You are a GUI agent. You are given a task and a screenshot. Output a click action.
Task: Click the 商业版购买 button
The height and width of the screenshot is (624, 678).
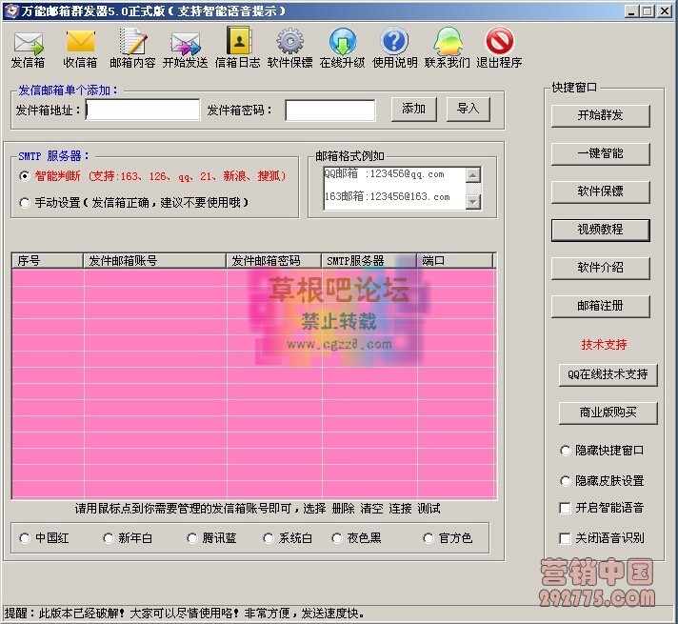coord(608,413)
